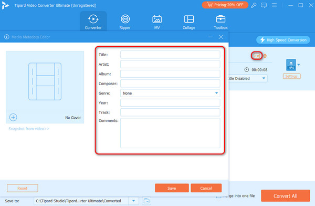This screenshot has height=206, width=315.
Task: Click the MP4 output format icon
Action: (x=291, y=65)
